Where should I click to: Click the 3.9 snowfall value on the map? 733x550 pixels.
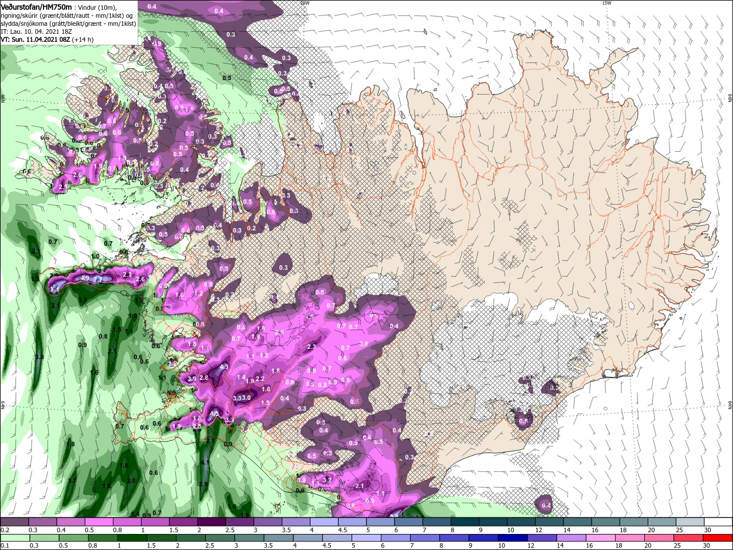tap(192, 379)
